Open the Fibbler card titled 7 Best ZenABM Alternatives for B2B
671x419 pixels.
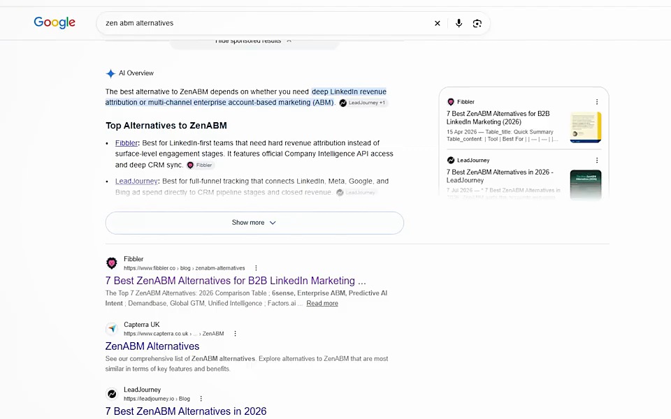click(x=498, y=117)
